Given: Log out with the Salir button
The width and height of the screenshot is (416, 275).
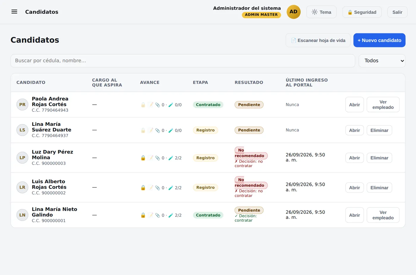Looking at the screenshot, I should click(397, 12).
